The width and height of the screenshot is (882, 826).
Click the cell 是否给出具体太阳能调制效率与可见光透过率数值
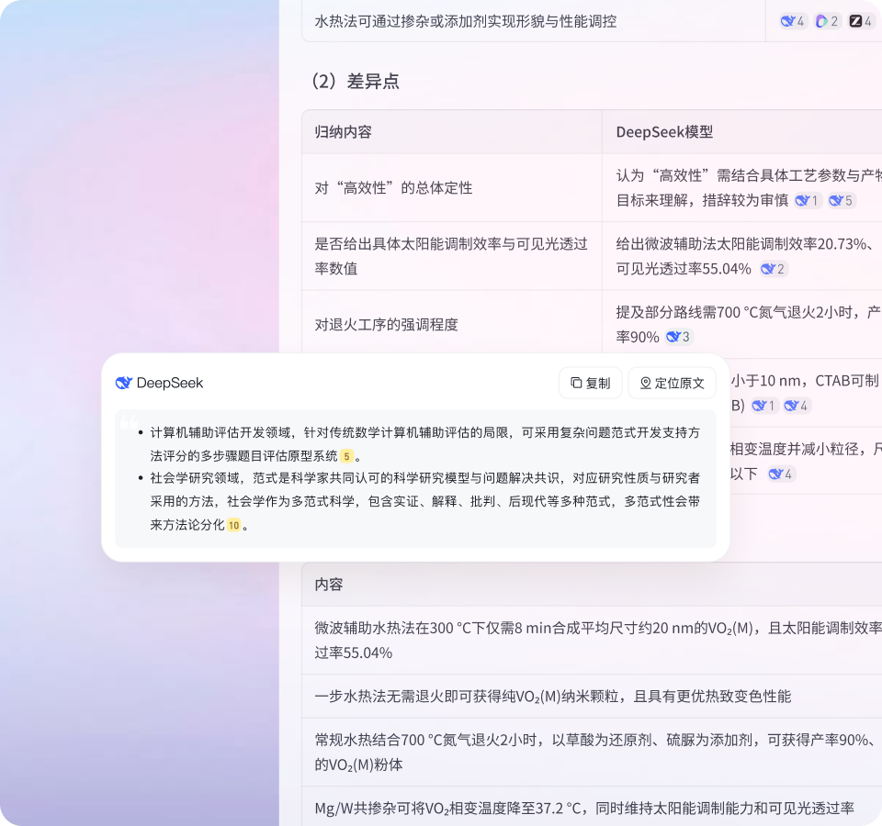tap(451, 256)
